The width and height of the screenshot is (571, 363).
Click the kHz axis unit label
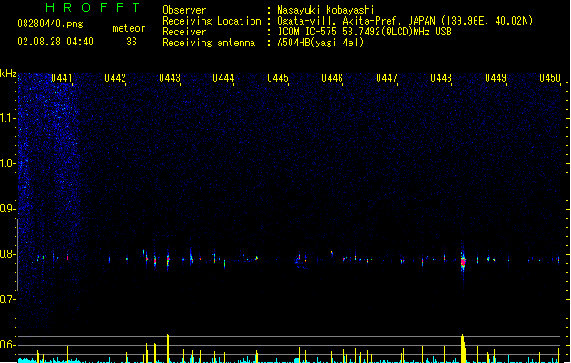[x=8, y=74]
